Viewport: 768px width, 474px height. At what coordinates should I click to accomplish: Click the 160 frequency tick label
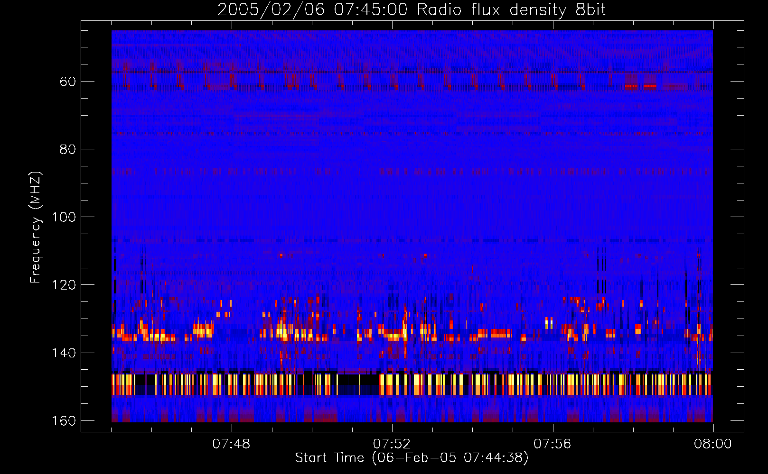point(64,421)
